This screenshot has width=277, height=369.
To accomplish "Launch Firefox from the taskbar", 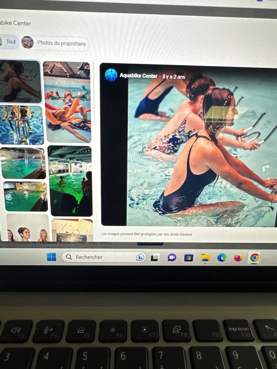I will [x=238, y=257].
